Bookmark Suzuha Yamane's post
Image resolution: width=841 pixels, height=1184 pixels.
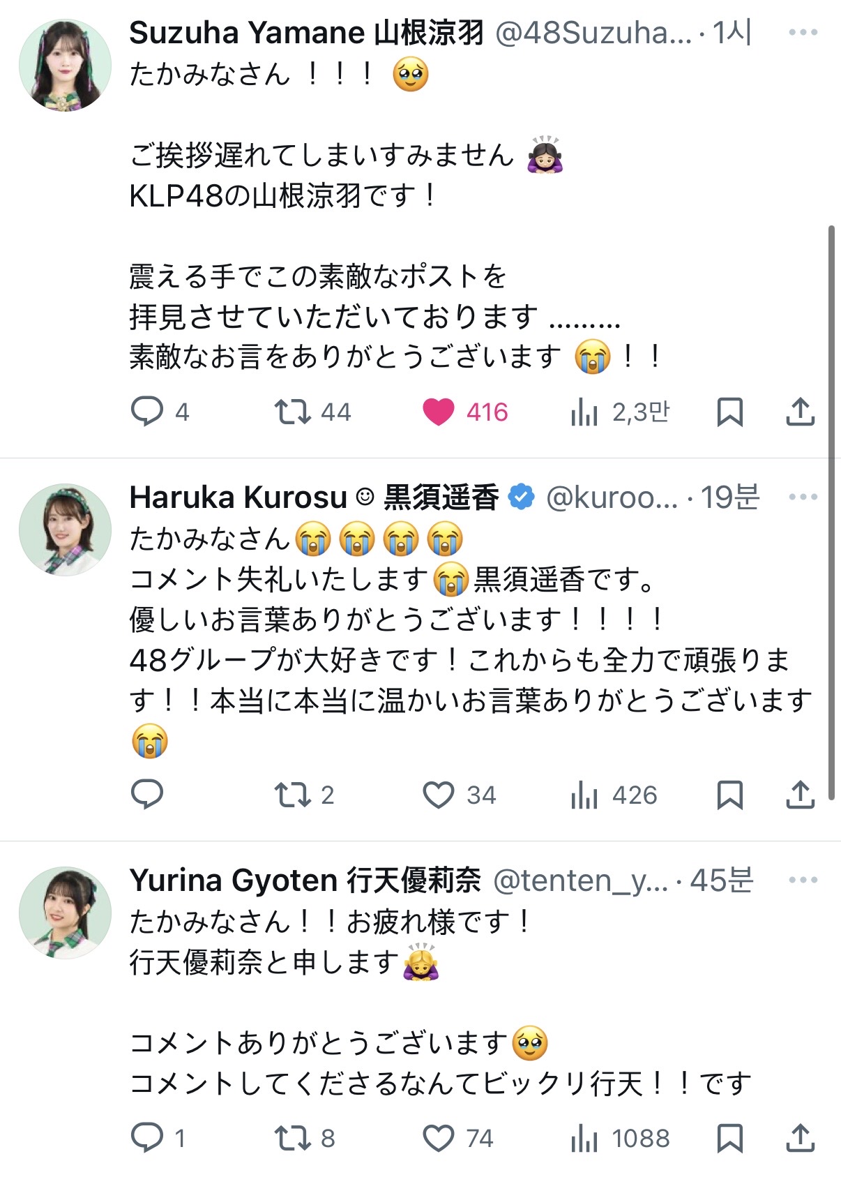click(x=729, y=412)
